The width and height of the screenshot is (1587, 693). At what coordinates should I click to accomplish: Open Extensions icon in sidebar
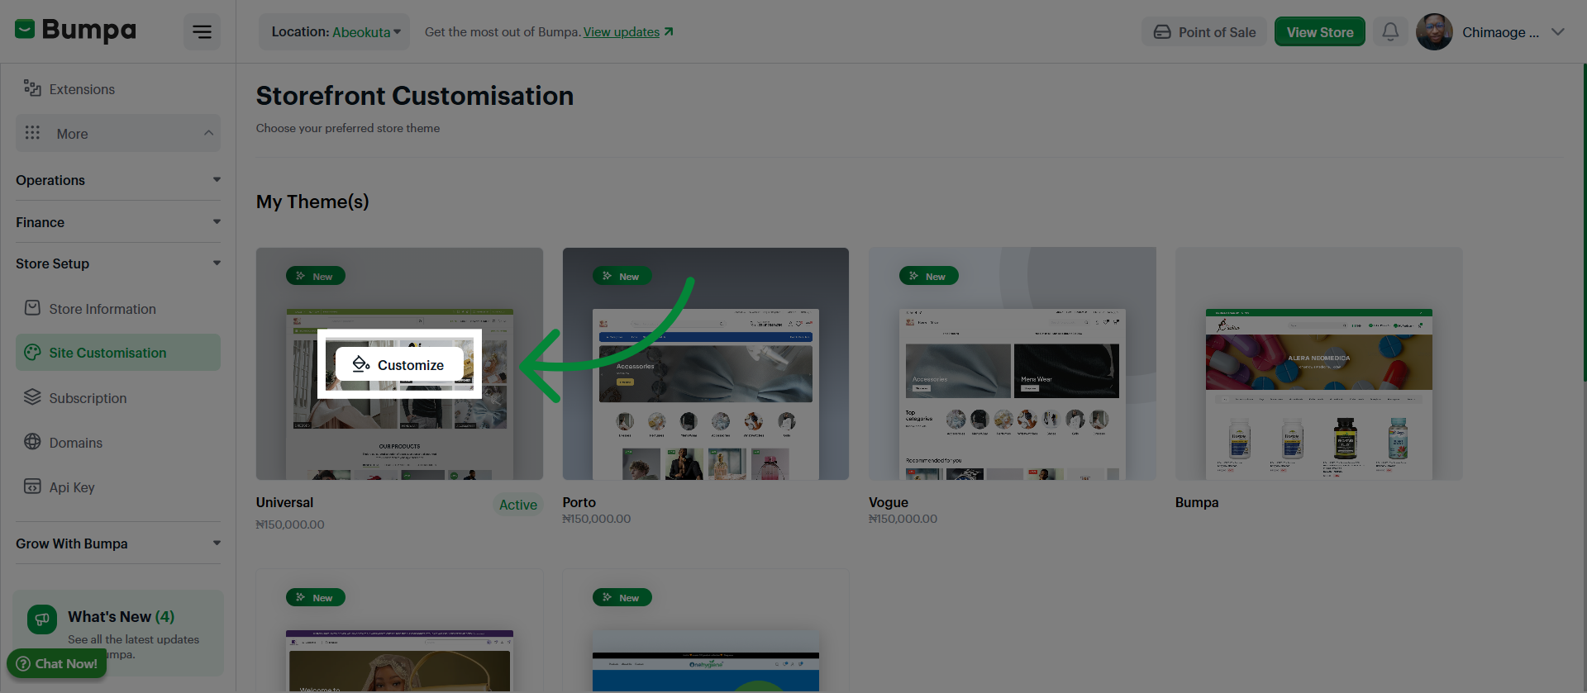[x=32, y=88]
